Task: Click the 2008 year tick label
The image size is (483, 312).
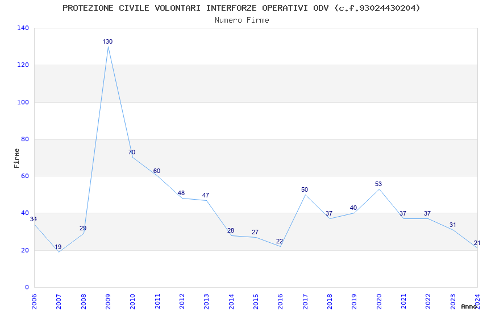Action: (x=83, y=301)
